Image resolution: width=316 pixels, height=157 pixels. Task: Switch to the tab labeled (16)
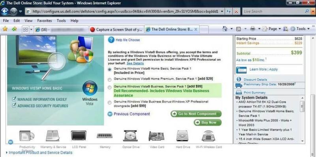61,30
